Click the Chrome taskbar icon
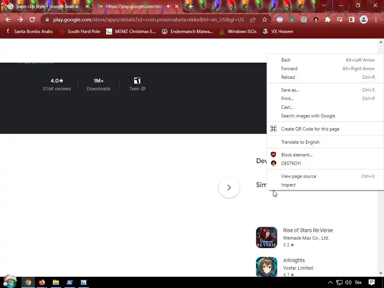The width and height of the screenshot is (384, 288). point(28,282)
